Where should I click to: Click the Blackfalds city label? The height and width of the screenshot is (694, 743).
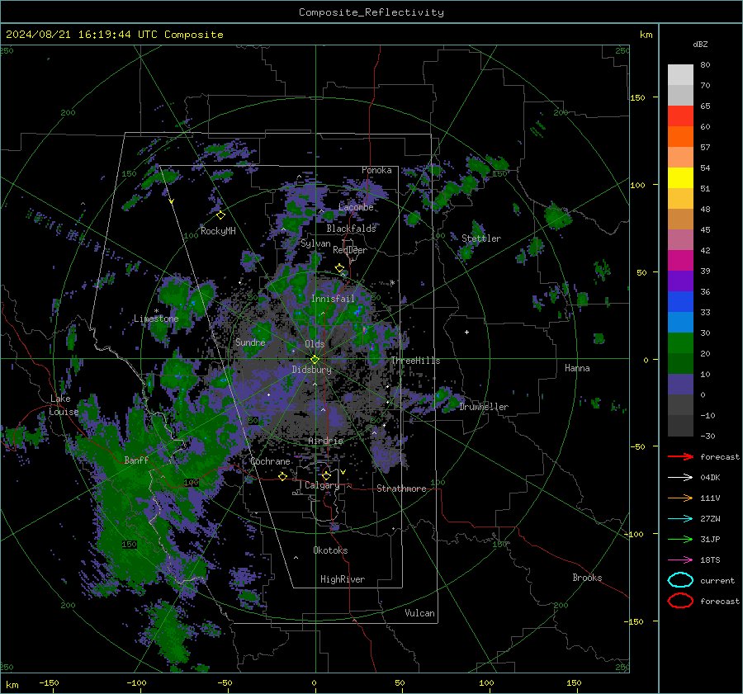(351, 229)
